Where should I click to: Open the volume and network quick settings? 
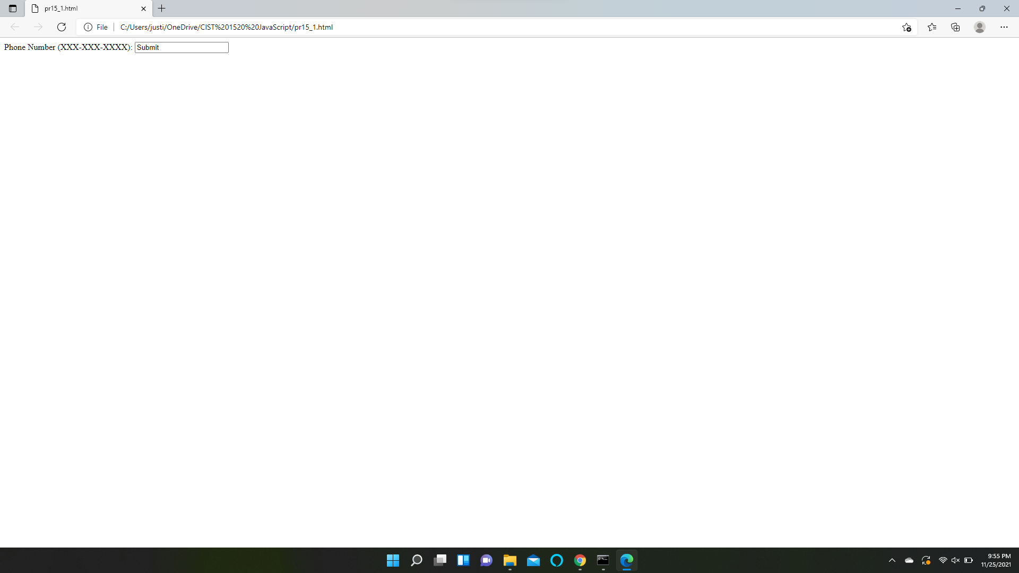point(955,560)
